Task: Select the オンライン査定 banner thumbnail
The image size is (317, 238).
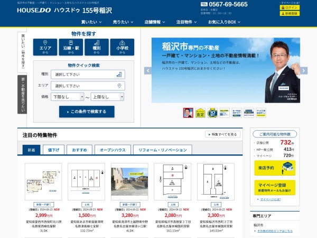Action: 200,113
